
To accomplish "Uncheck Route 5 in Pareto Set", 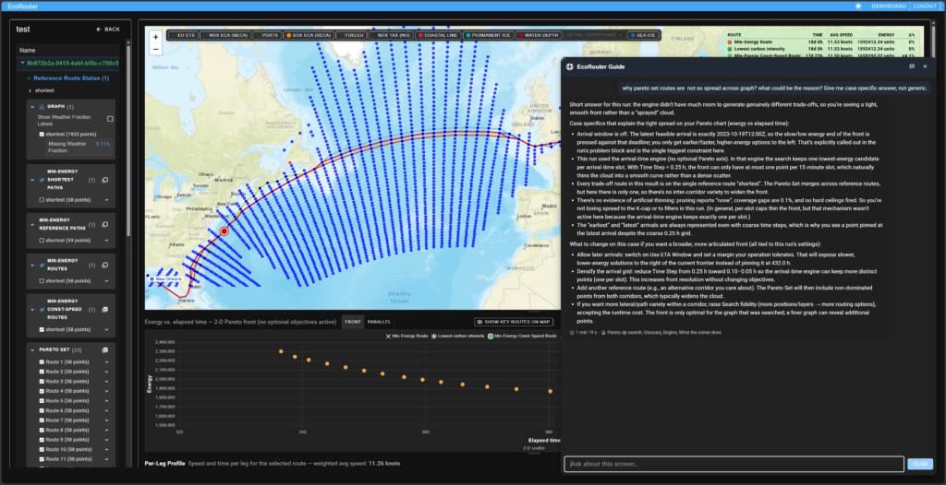I will (x=41, y=401).
